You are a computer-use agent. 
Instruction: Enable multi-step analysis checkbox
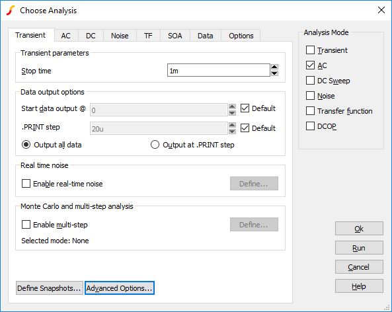coord(26,225)
